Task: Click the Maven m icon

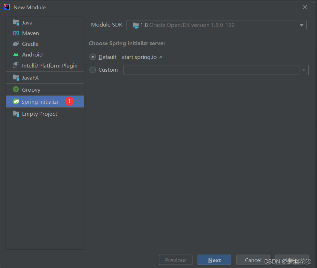Action: (16, 33)
